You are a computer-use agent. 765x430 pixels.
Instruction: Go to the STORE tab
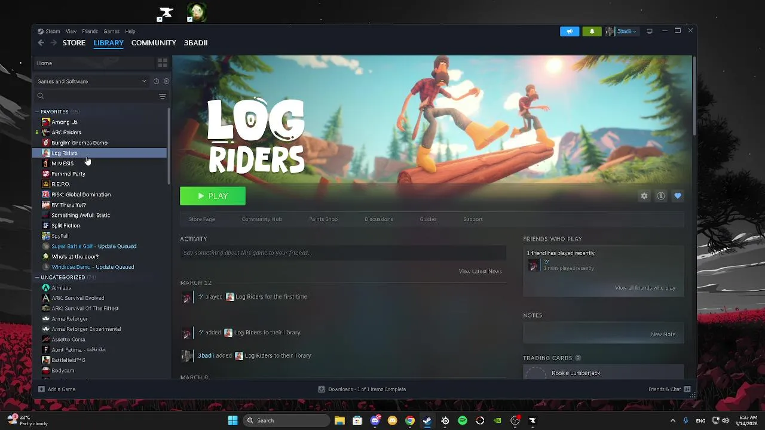click(x=74, y=43)
